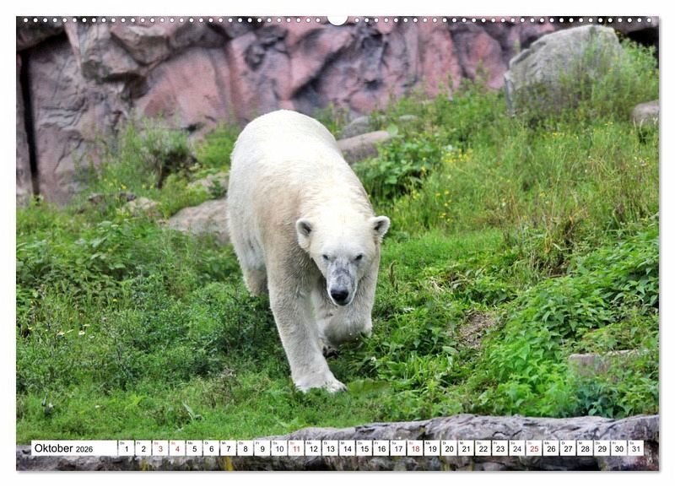Image resolution: width=675 pixels, height=487 pixels.
Task: Select date 31, last day of month
Action: point(635,448)
